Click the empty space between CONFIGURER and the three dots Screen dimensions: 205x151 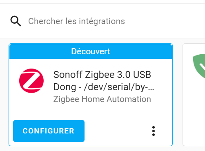pyautogui.click(x=118, y=131)
